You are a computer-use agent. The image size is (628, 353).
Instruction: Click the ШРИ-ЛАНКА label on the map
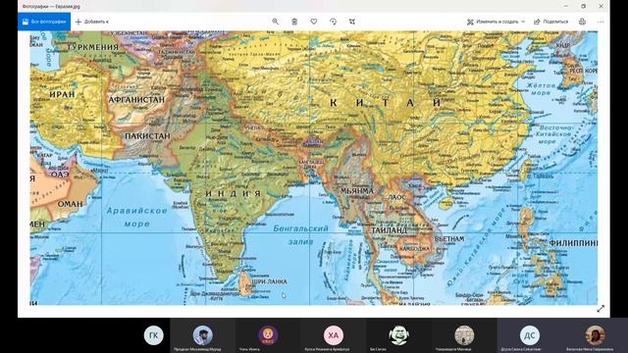click(270, 281)
